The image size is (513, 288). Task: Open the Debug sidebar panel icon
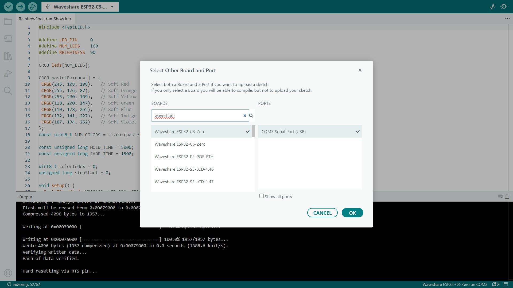tap(8, 73)
